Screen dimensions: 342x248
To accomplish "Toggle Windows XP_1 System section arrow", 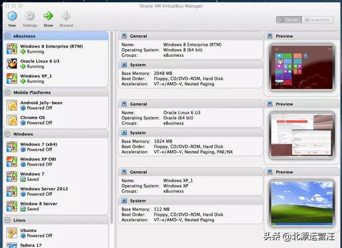I will pos(124,200).
